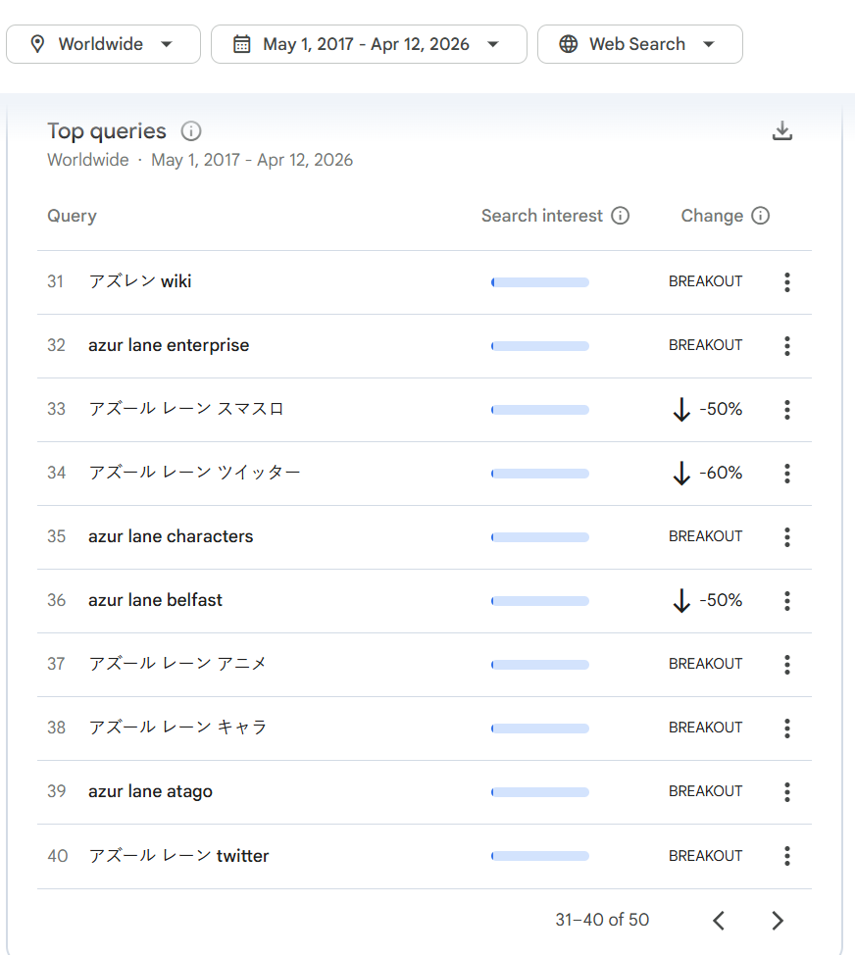Click the info icon next to Top queries

pyautogui.click(x=190, y=131)
